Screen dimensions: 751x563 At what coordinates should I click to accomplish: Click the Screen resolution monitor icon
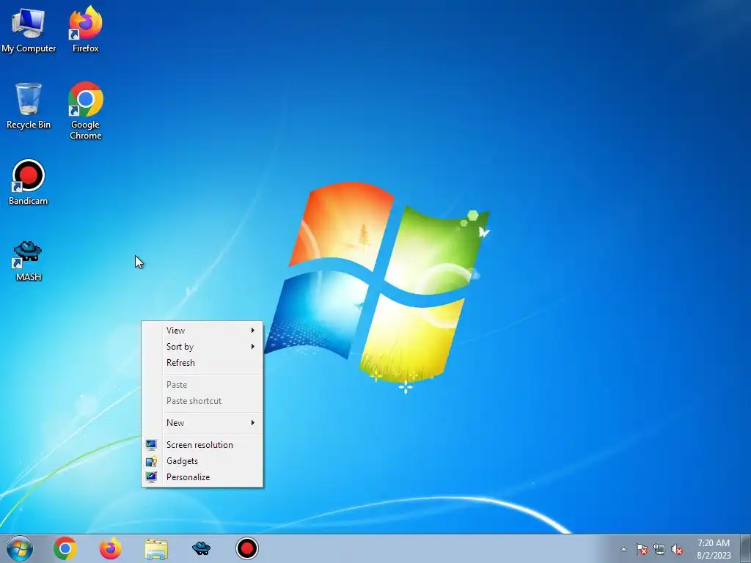pyautogui.click(x=151, y=445)
